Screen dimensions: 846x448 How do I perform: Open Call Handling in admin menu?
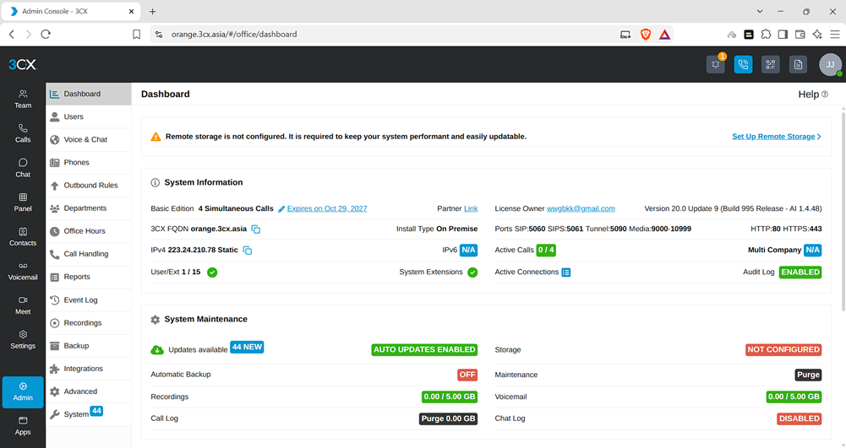tap(89, 254)
